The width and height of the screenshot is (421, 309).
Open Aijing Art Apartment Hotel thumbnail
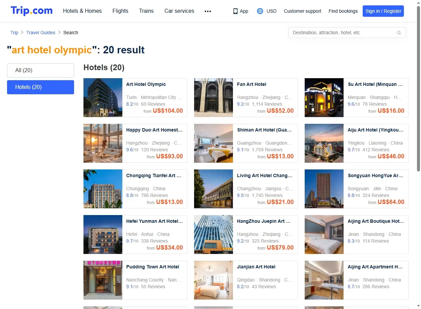coord(324,280)
